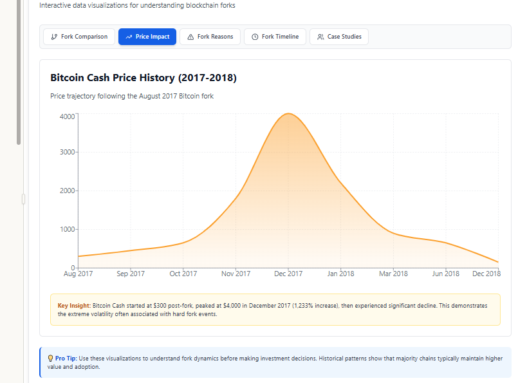The width and height of the screenshot is (518, 383).
Task: Click the Aug 2017 x-axis label
Action: click(x=78, y=274)
